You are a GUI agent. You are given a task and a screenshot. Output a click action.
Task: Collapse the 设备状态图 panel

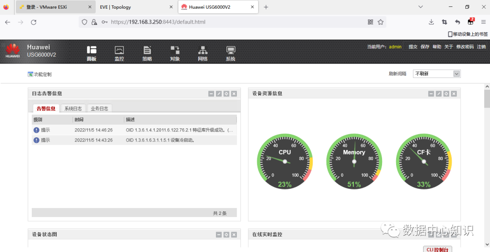(x=219, y=234)
